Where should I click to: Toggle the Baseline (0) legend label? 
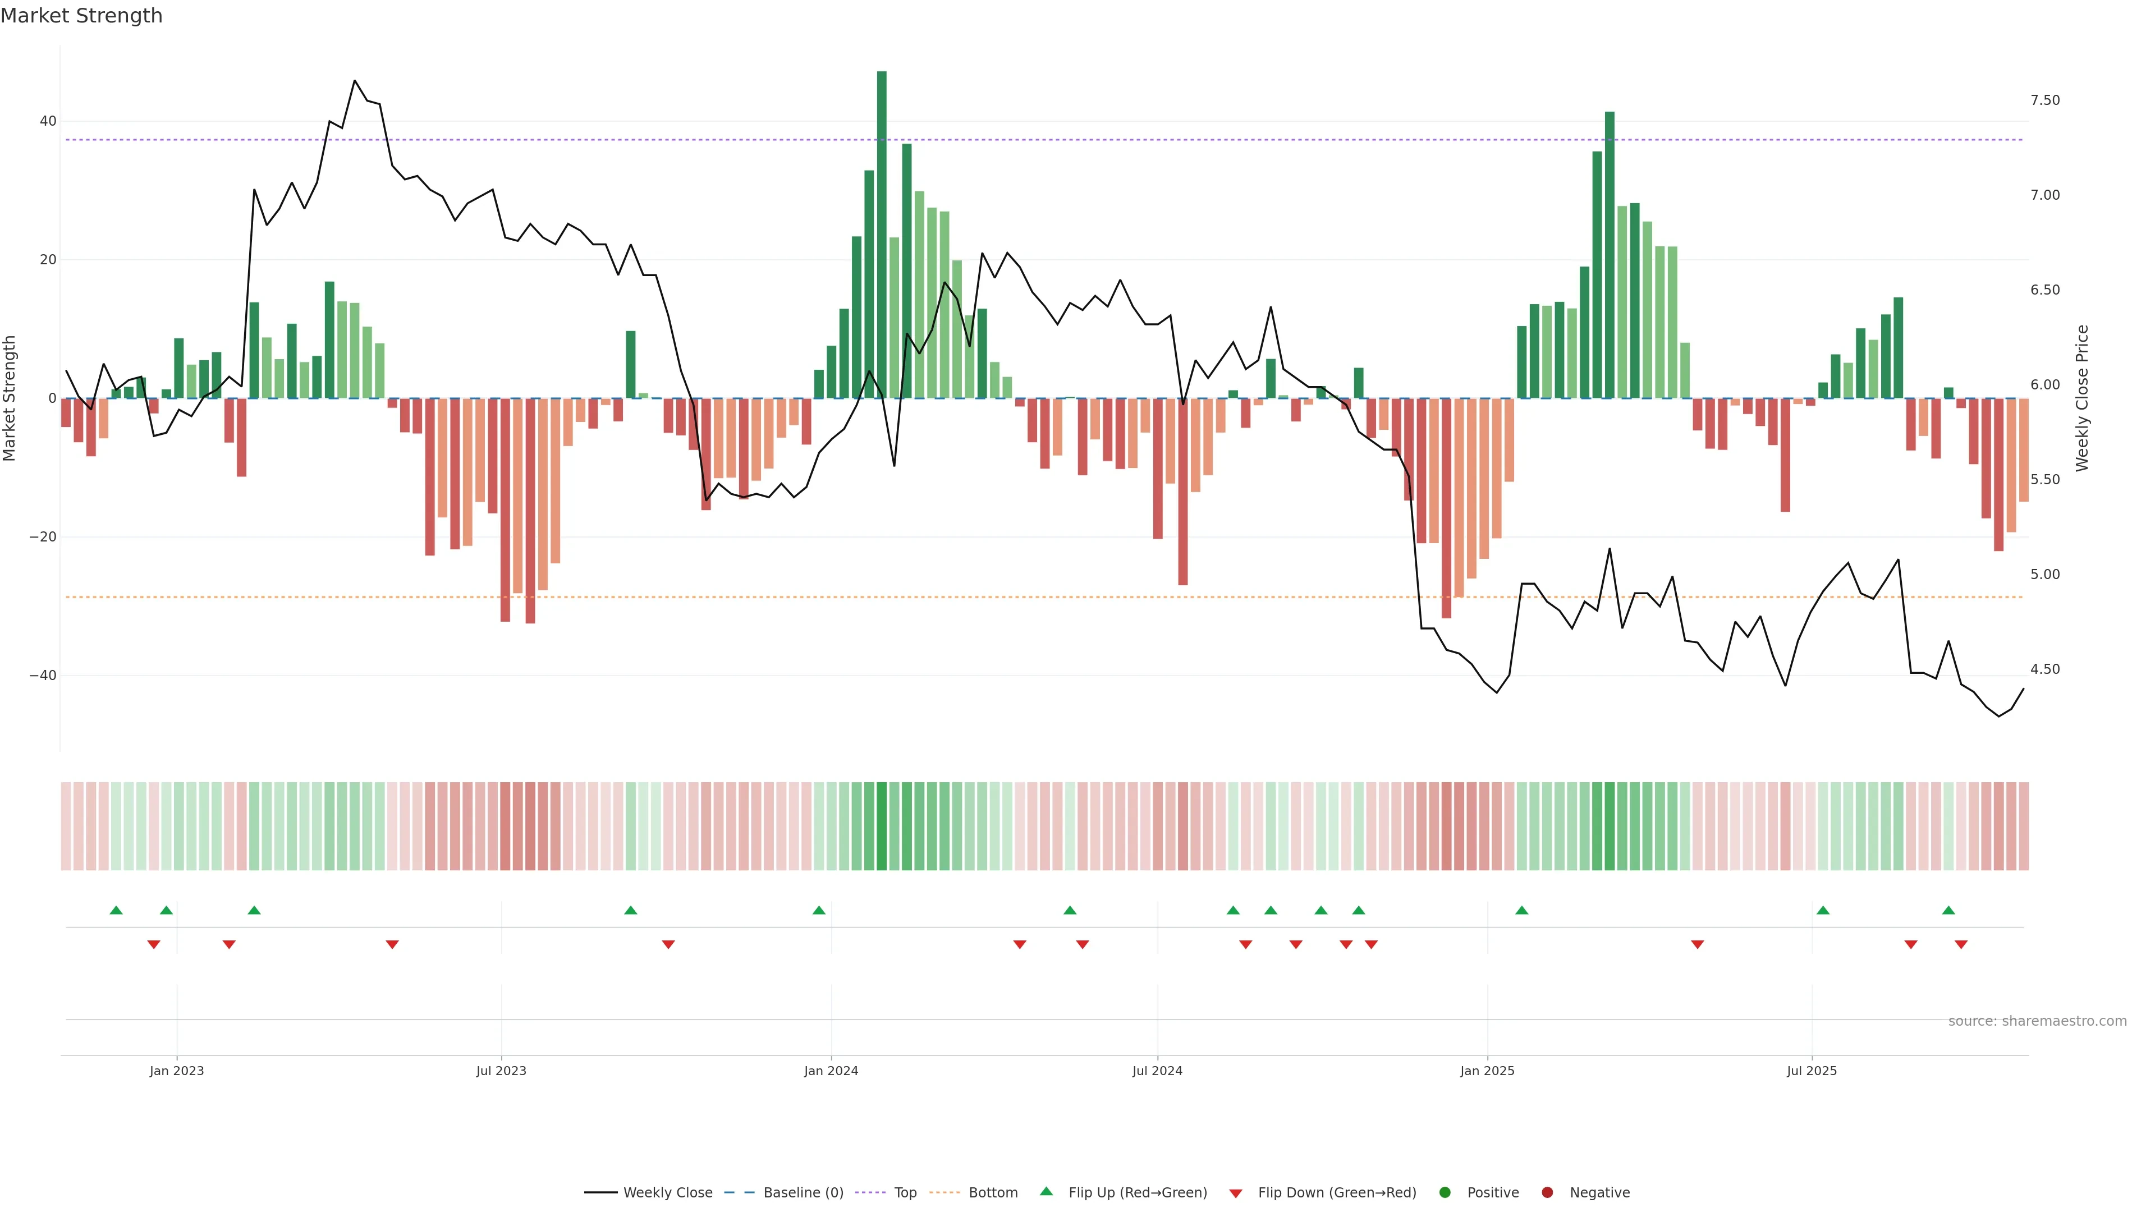pos(803,1193)
